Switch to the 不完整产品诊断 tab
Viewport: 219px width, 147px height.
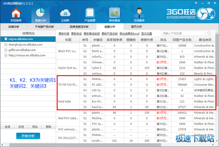(x=44, y=27)
